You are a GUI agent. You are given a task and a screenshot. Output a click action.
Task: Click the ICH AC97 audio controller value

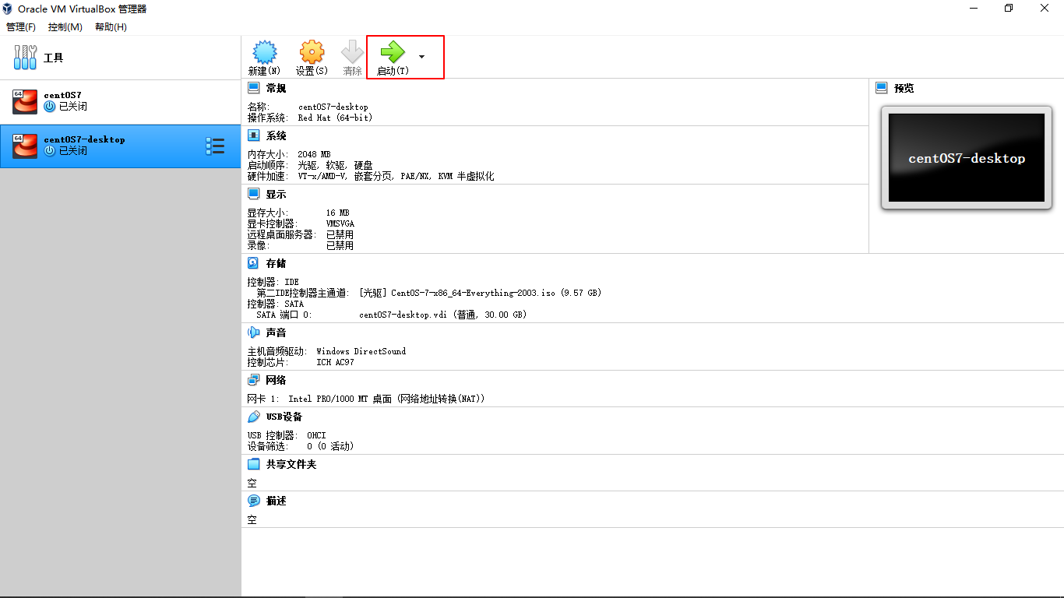[x=335, y=362]
